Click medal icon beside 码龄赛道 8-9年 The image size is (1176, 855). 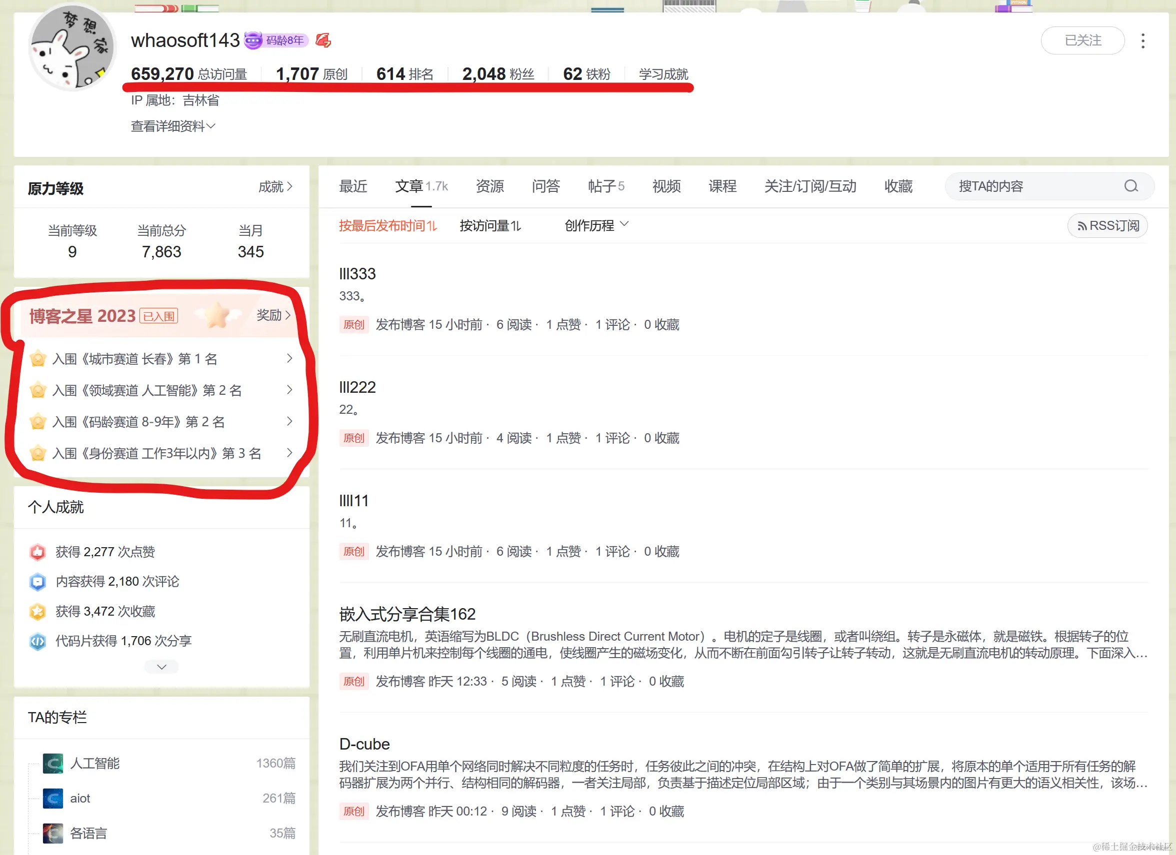[37, 422]
